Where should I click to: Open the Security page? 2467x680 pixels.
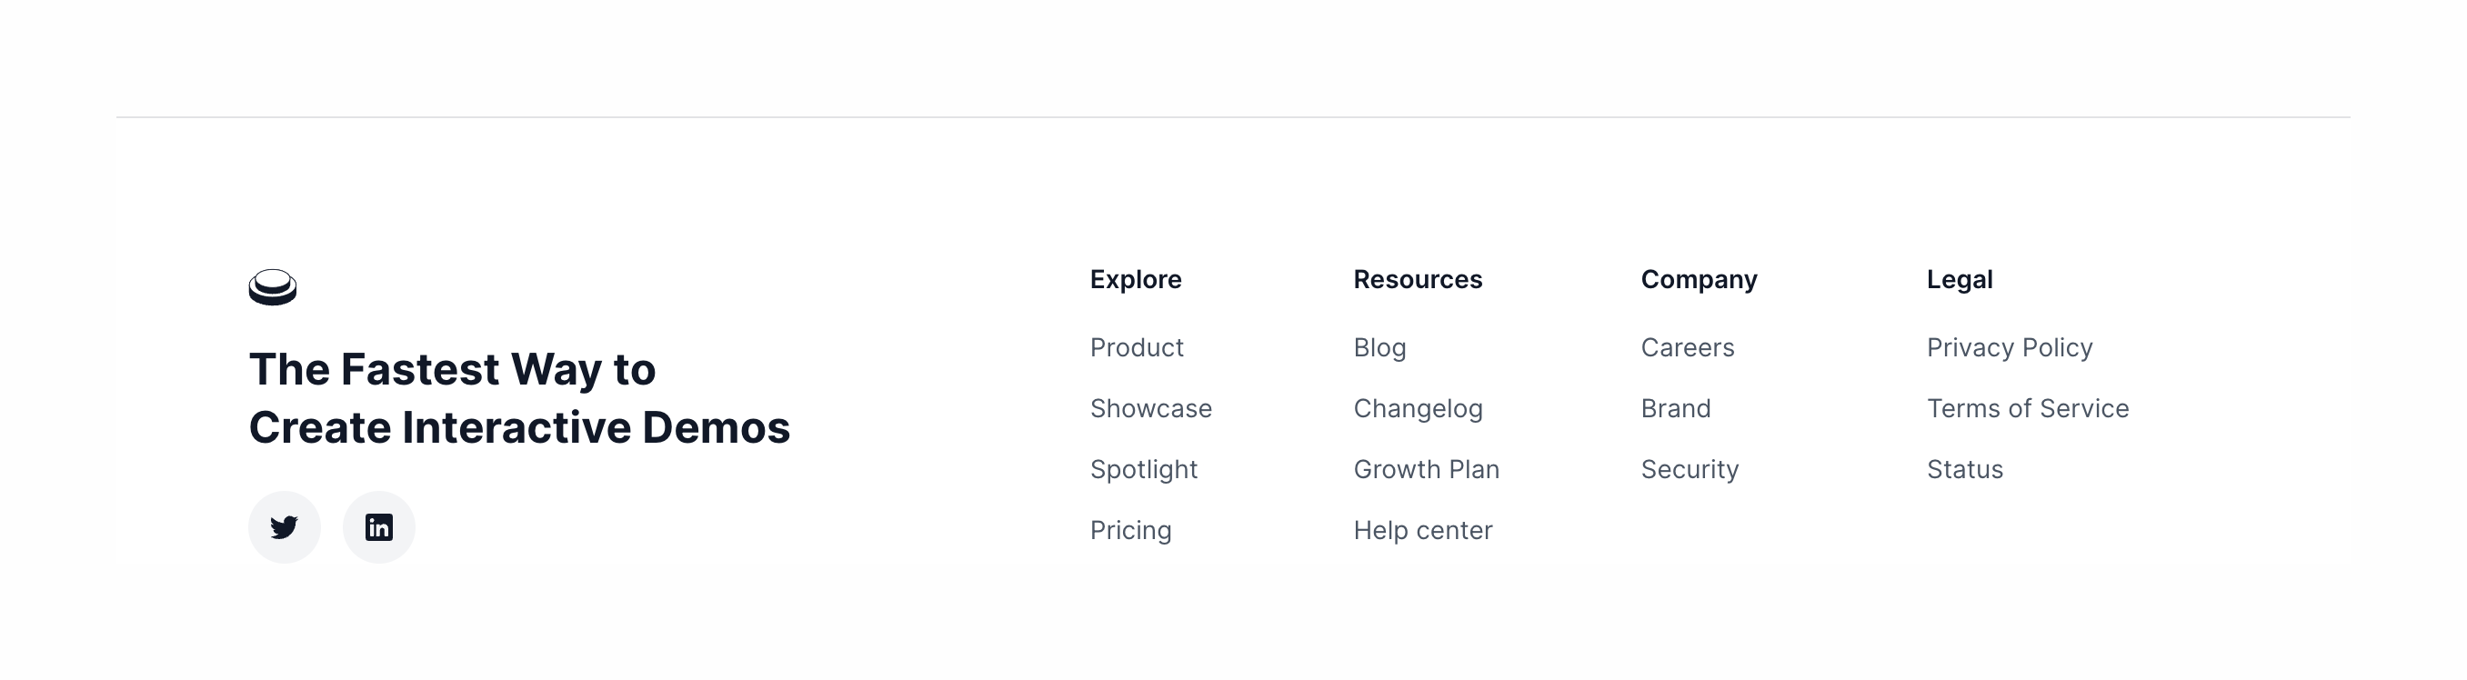[1690, 469]
